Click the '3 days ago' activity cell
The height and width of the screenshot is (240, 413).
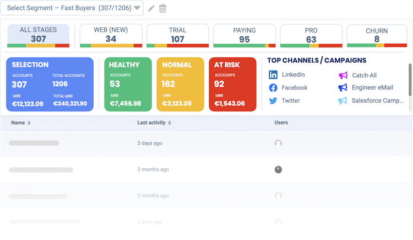(x=150, y=143)
